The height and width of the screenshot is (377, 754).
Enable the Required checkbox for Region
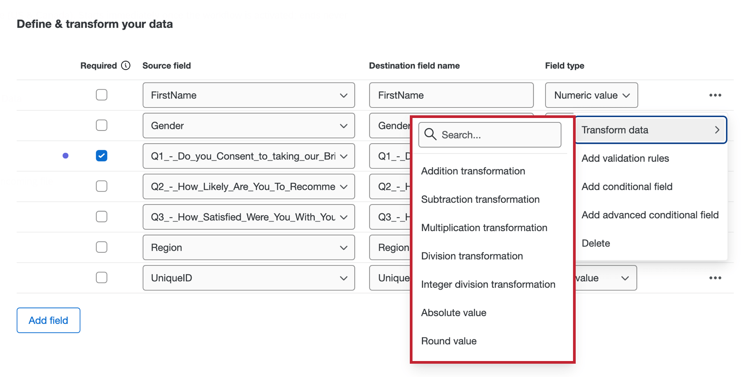coord(102,247)
